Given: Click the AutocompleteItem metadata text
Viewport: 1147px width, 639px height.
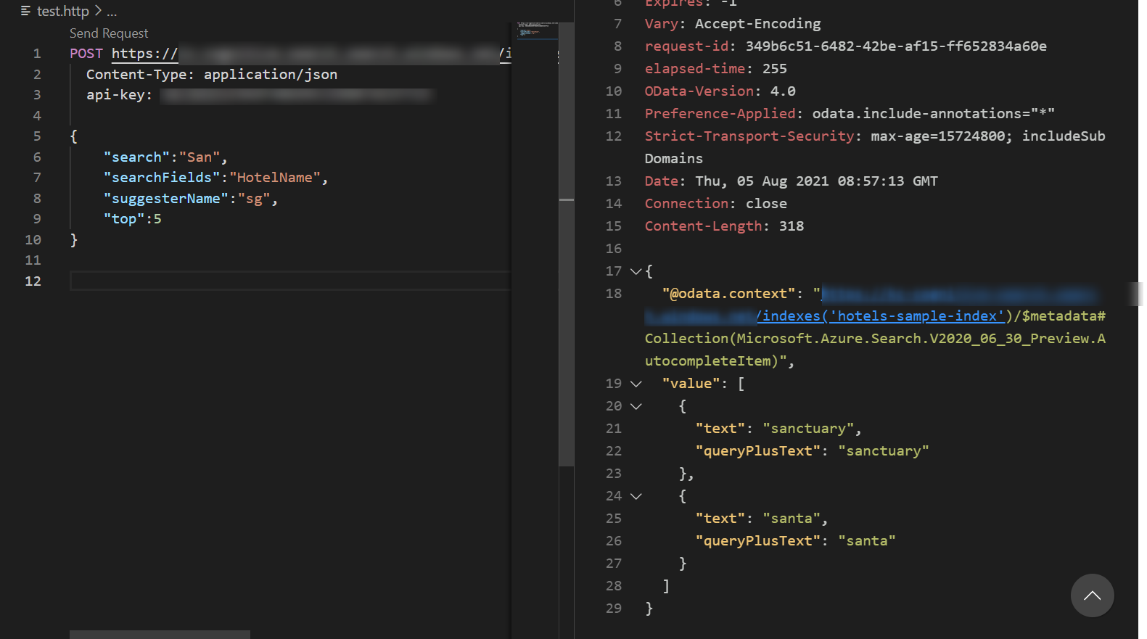Looking at the screenshot, I should (x=875, y=350).
